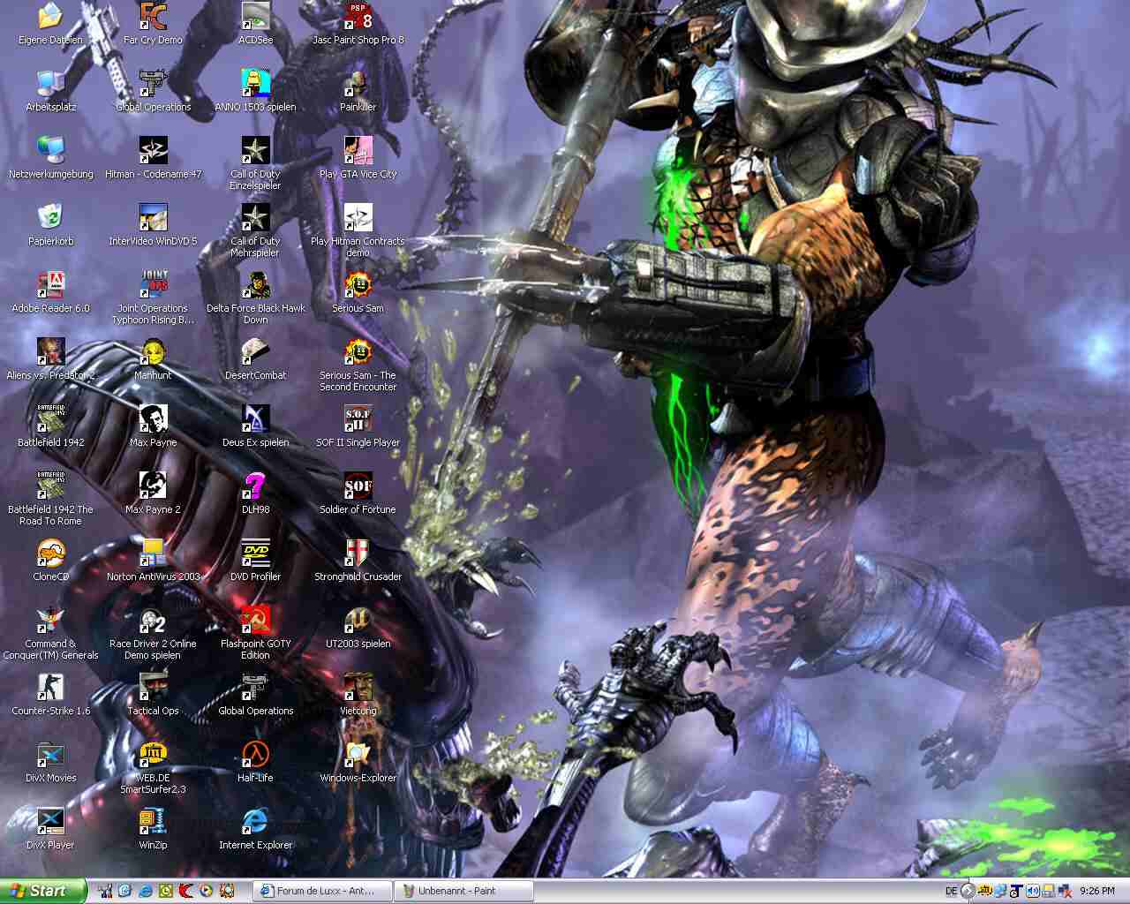Image resolution: width=1130 pixels, height=904 pixels.
Task: Click the 9:26 PM system clock
Action: [x=1097, y=891]
